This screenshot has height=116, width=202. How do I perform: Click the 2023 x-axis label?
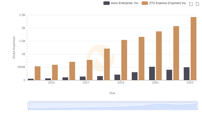click(190, 83)
